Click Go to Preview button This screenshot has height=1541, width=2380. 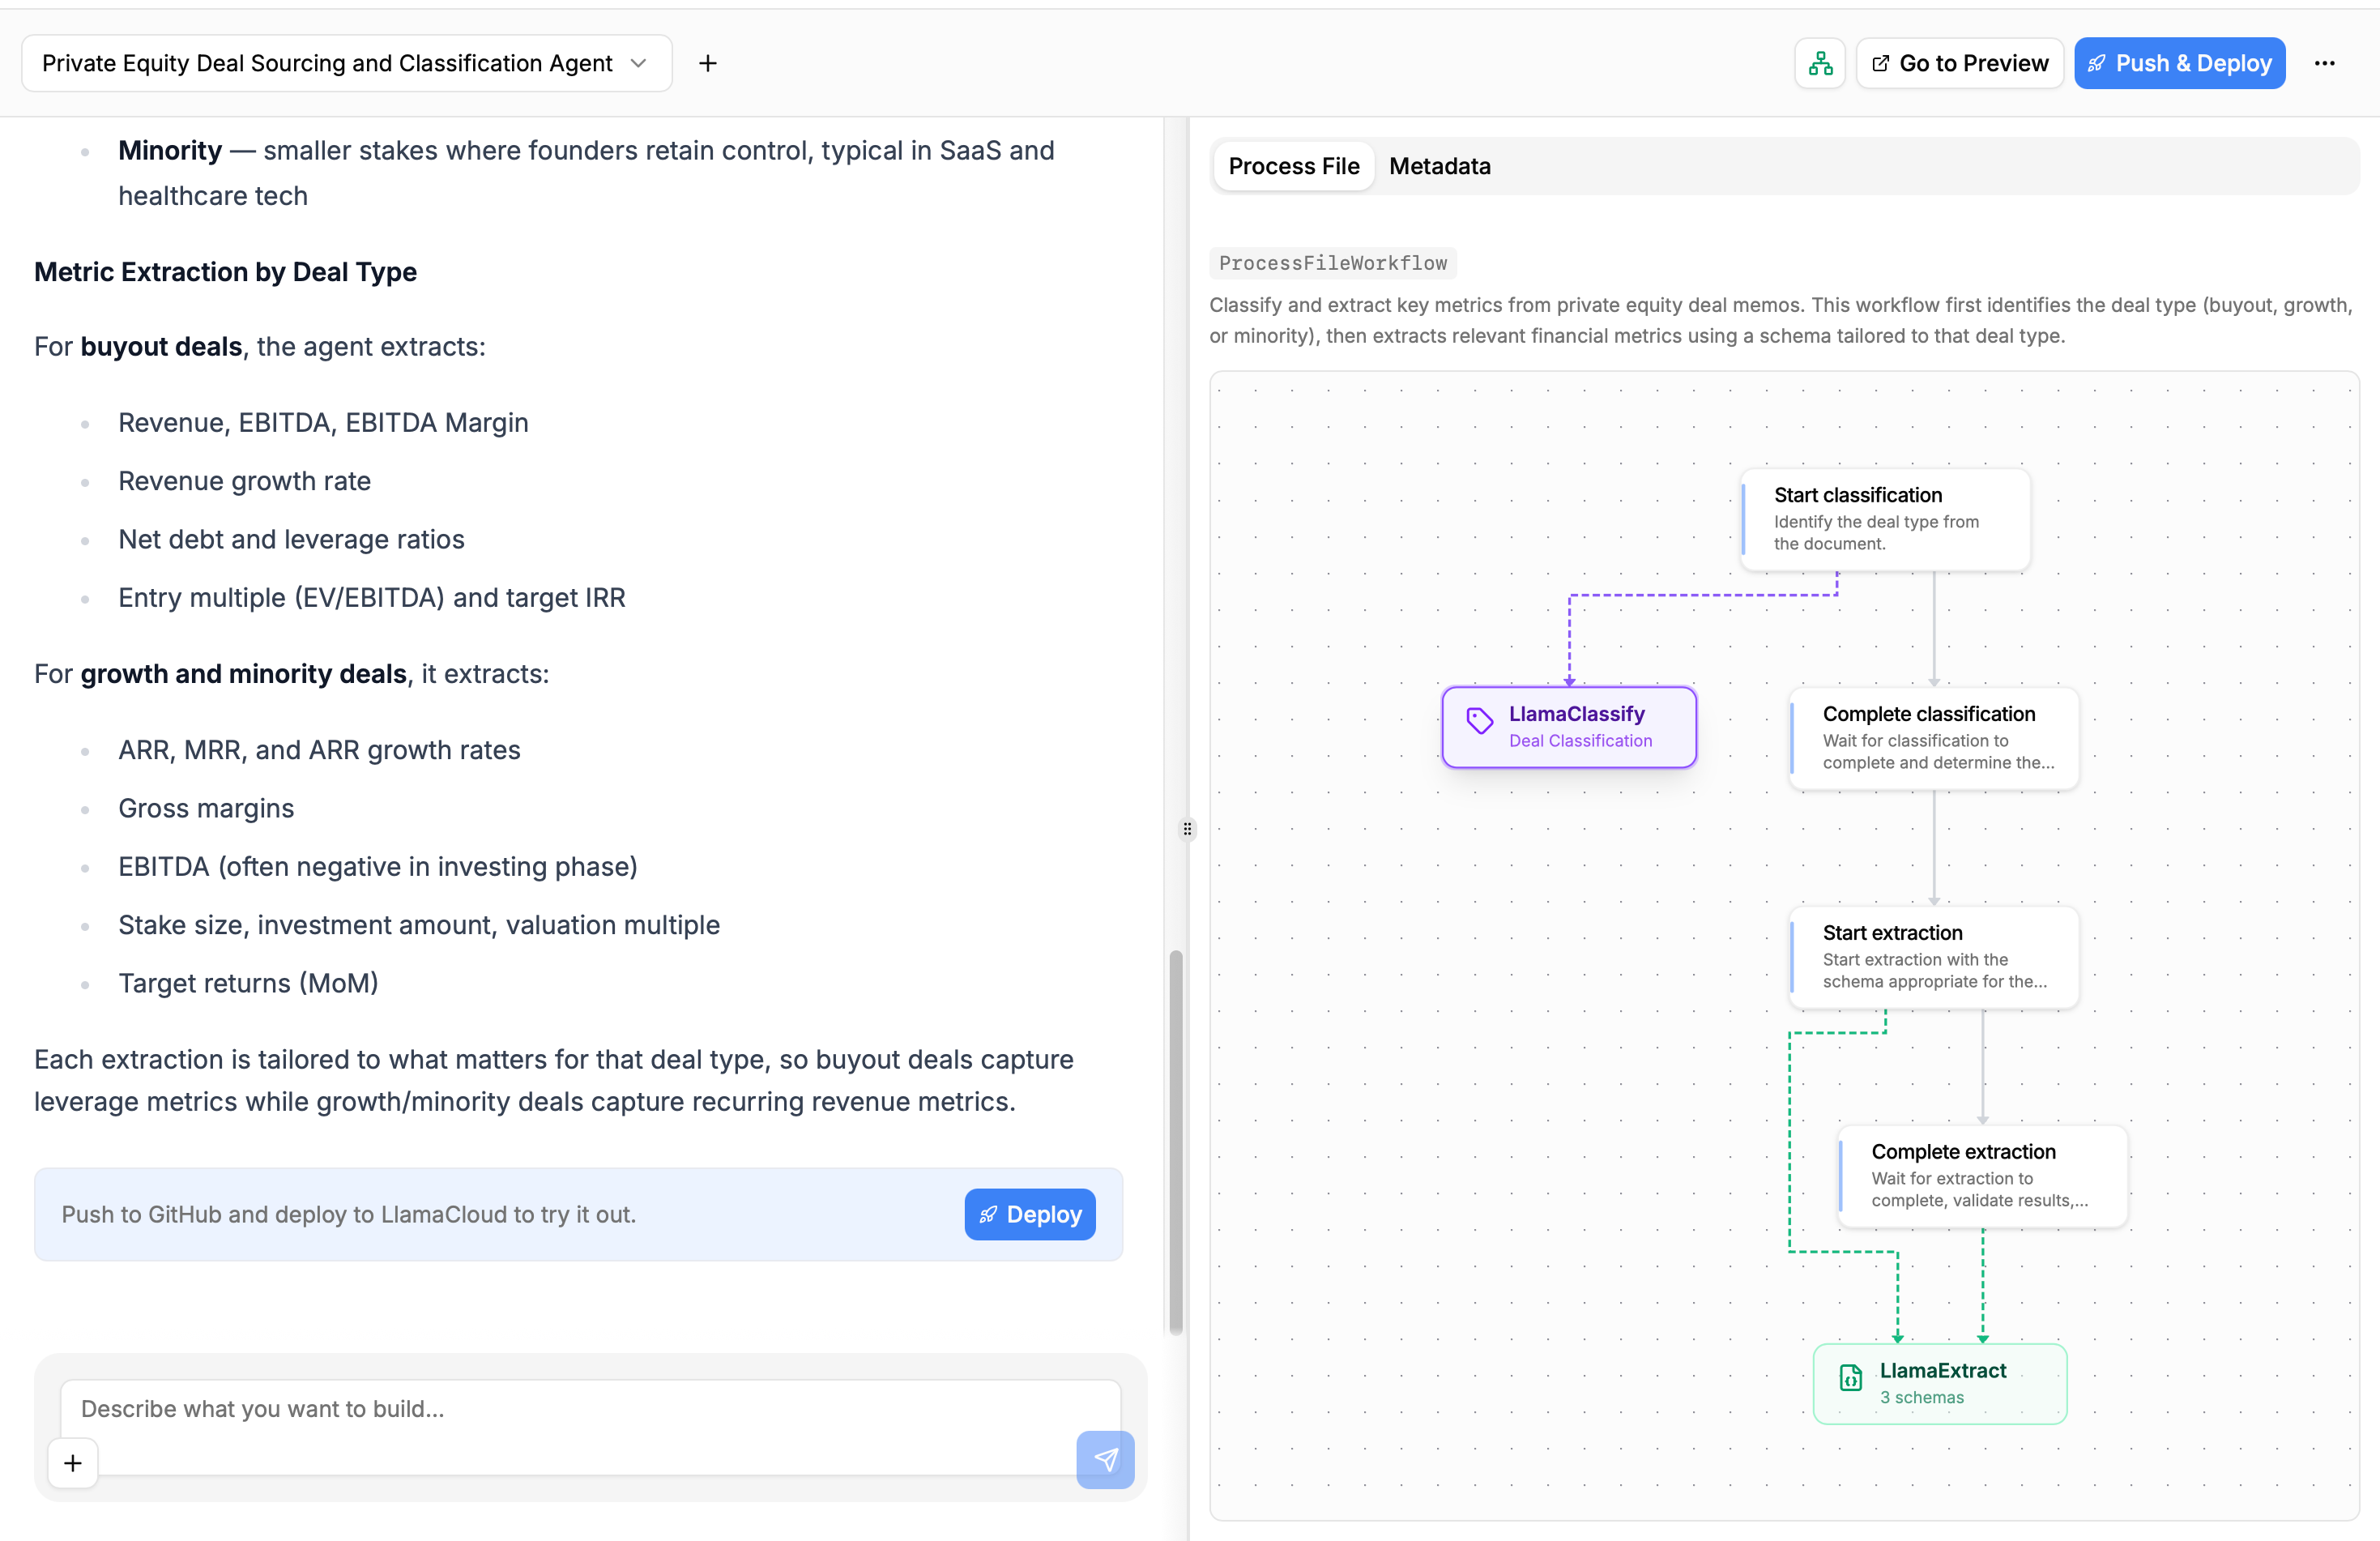pyautogui.click(x=1959, y=63)
